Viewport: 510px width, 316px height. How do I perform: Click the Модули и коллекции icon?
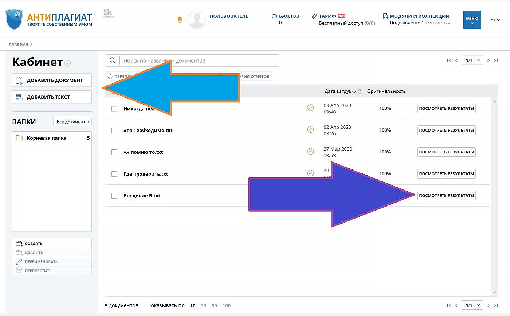[x=385, y=16]
